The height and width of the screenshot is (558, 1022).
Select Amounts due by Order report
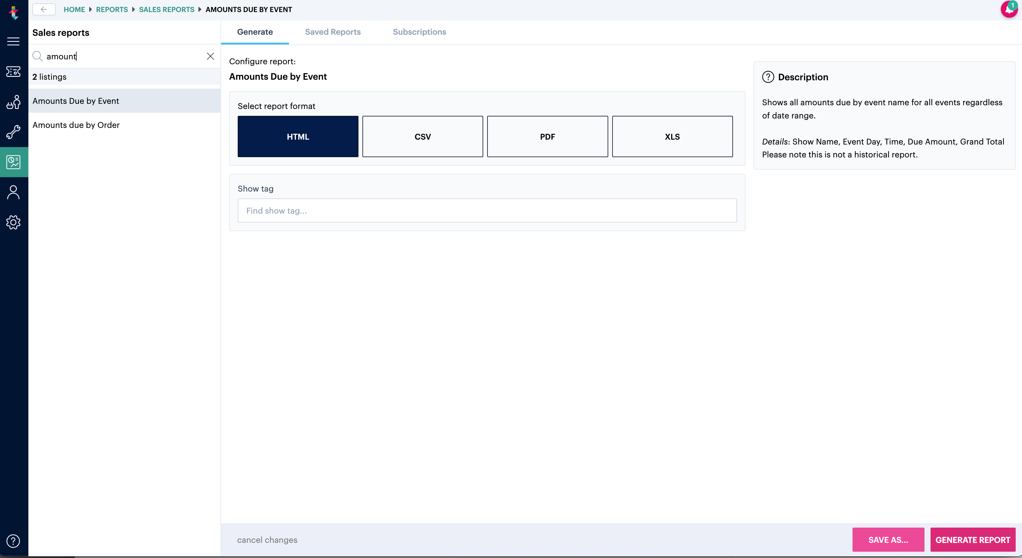76,125
